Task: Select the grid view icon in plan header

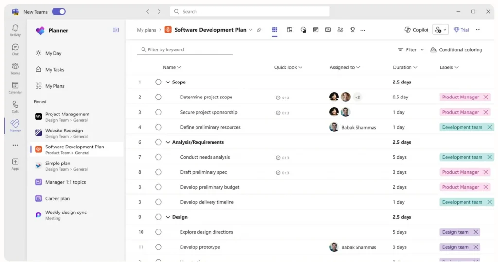Action: pyautogui.click(x=275, y=30)
